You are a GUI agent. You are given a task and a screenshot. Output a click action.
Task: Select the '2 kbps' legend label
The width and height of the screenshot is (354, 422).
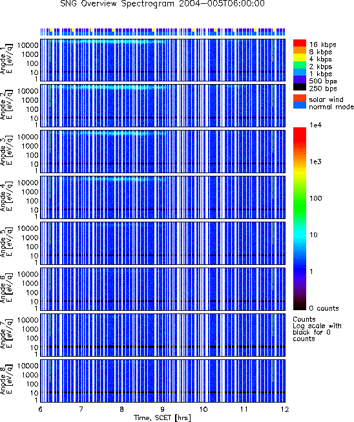point(320,67)
